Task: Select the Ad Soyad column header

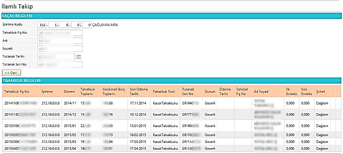Action: (268, 91)
